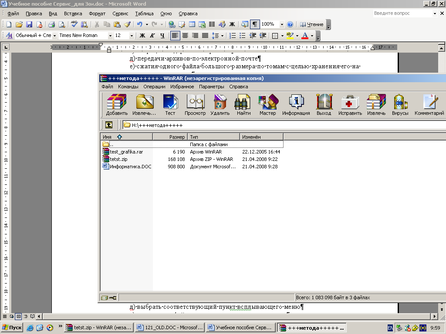Click WinRAR's Добавить (Add) toolbar icon
The image size is (446, 334).
pyautogui.click(x=117, y=105)
